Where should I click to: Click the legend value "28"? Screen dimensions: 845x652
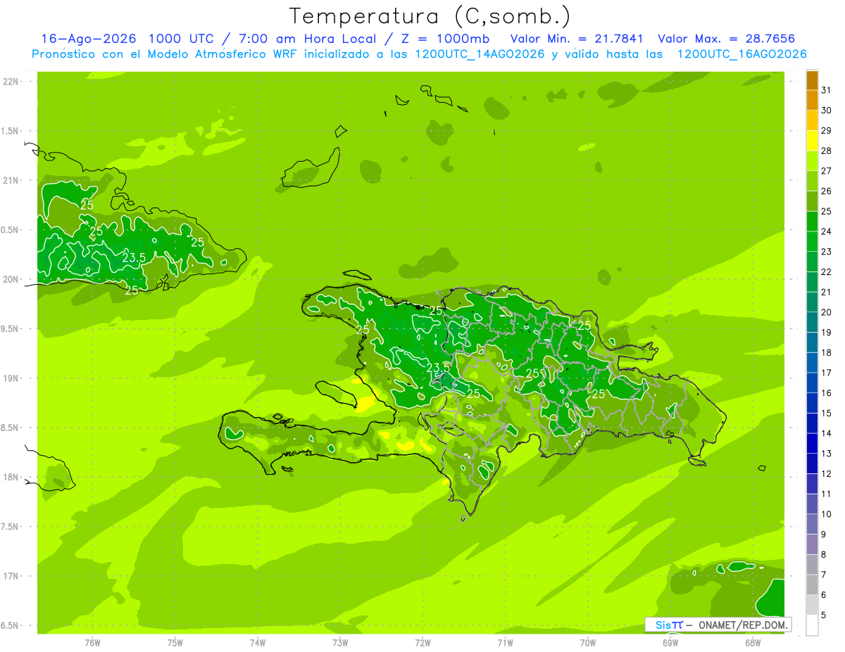[x=826, y=151]
